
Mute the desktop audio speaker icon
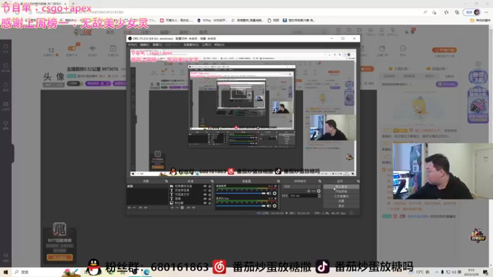269,193
